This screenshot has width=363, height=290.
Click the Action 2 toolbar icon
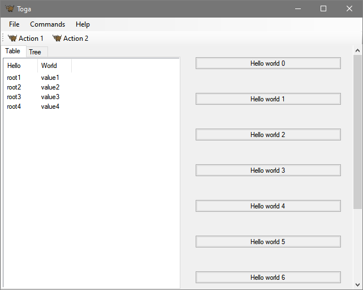coord(57,39)
